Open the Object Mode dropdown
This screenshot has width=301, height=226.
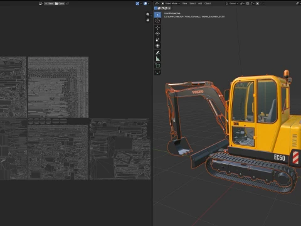[171, 4]
